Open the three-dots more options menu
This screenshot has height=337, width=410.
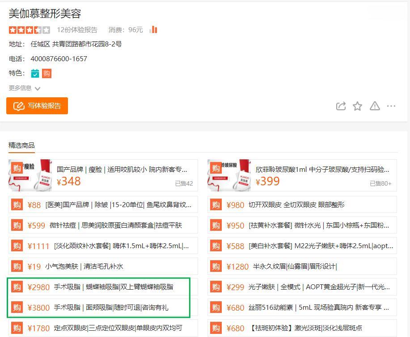(x=391, y=106)
